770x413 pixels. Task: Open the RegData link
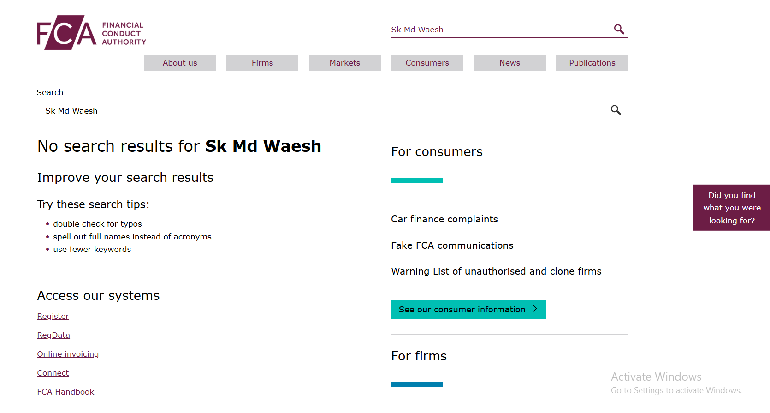[x=53, y=335]
